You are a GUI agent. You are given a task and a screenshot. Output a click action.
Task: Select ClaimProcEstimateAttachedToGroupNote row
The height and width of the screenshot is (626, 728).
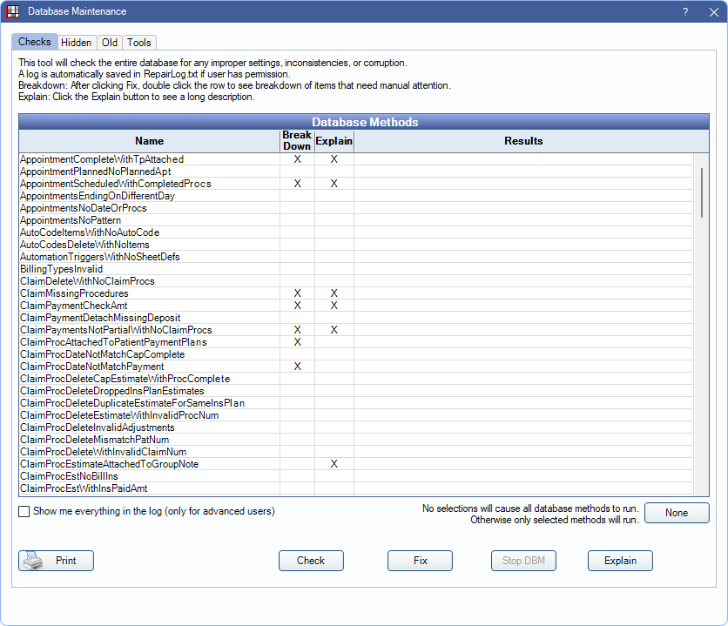tap(109, 464)
